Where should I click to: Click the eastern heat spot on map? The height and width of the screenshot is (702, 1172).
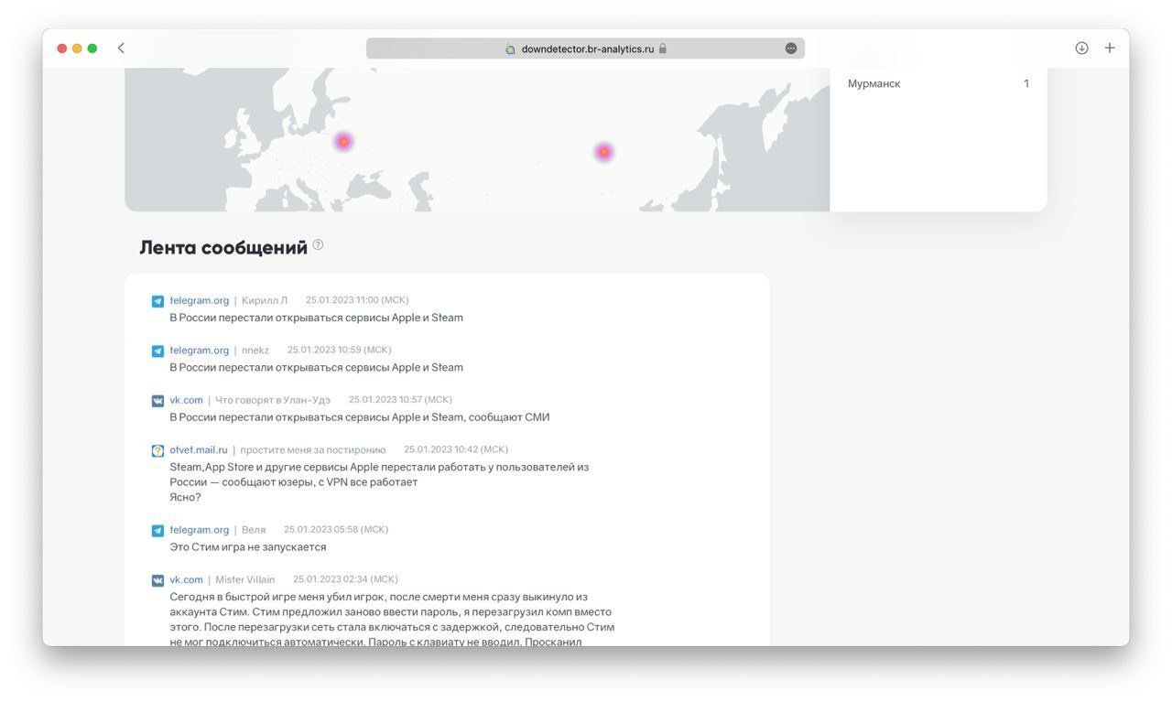[603, 152]
